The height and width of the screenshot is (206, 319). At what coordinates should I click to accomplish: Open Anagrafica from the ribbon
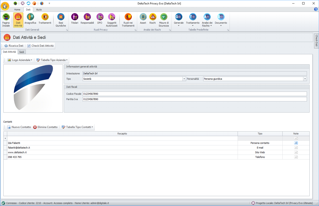[30, 19]
